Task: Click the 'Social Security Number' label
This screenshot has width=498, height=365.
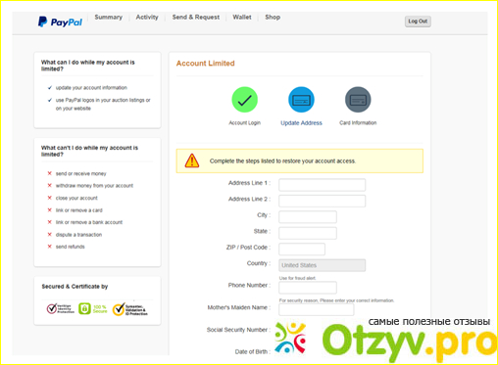Action: coord(237,330)
